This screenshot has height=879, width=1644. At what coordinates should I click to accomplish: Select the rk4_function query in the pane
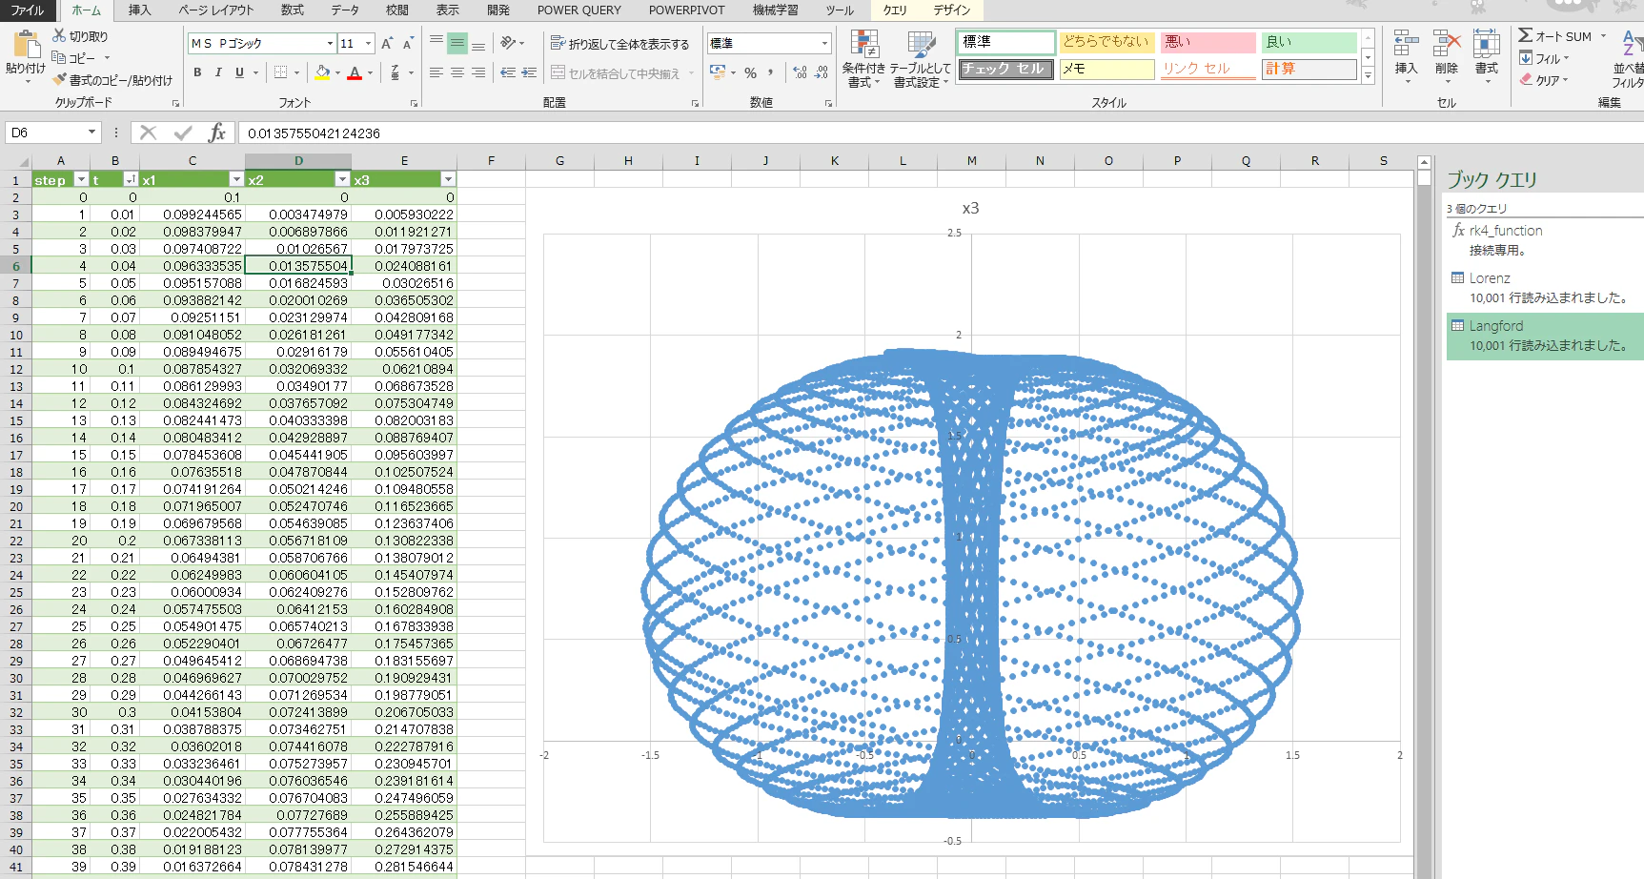click(x=1545, y=240)
